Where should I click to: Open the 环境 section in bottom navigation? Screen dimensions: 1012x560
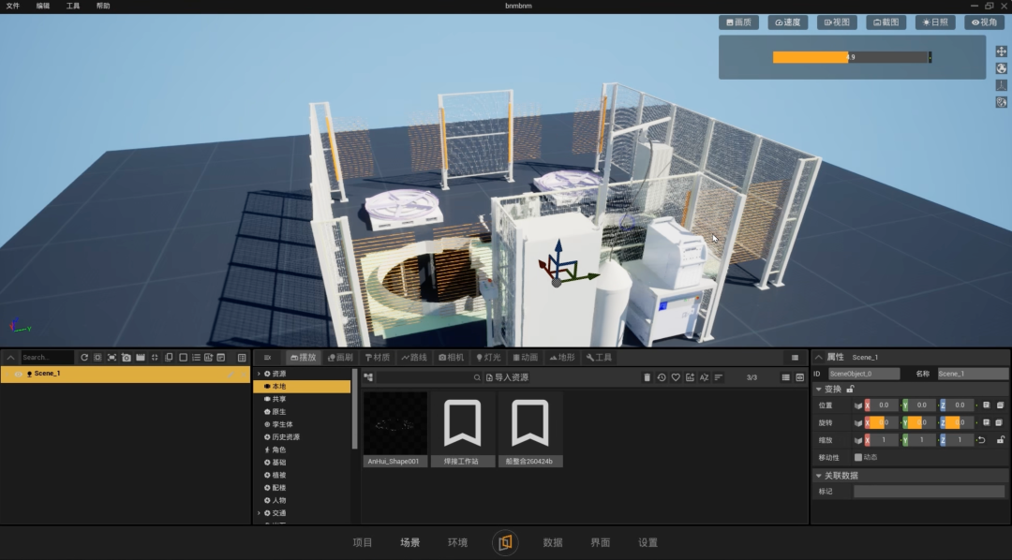pos(457,542)
